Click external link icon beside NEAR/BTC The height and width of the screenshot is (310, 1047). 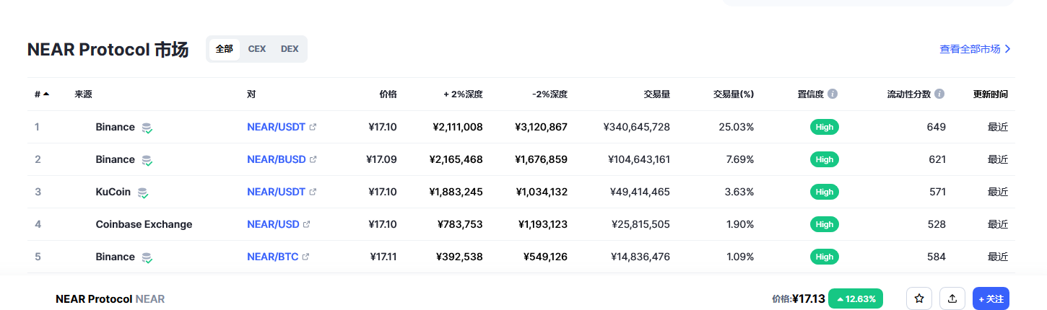pyautogui.click(x=305, y=257)
